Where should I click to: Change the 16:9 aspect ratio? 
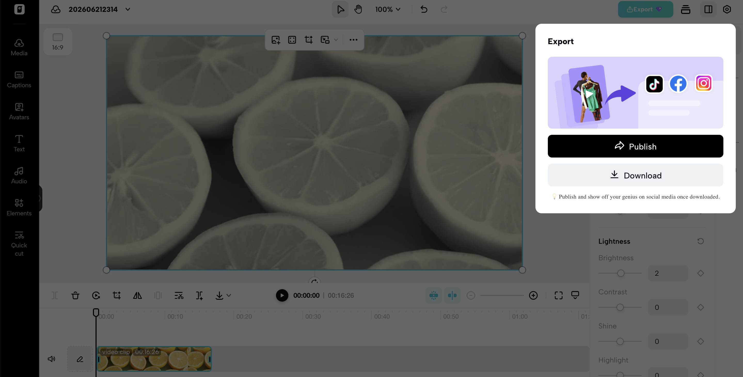(x=58, y=42)
